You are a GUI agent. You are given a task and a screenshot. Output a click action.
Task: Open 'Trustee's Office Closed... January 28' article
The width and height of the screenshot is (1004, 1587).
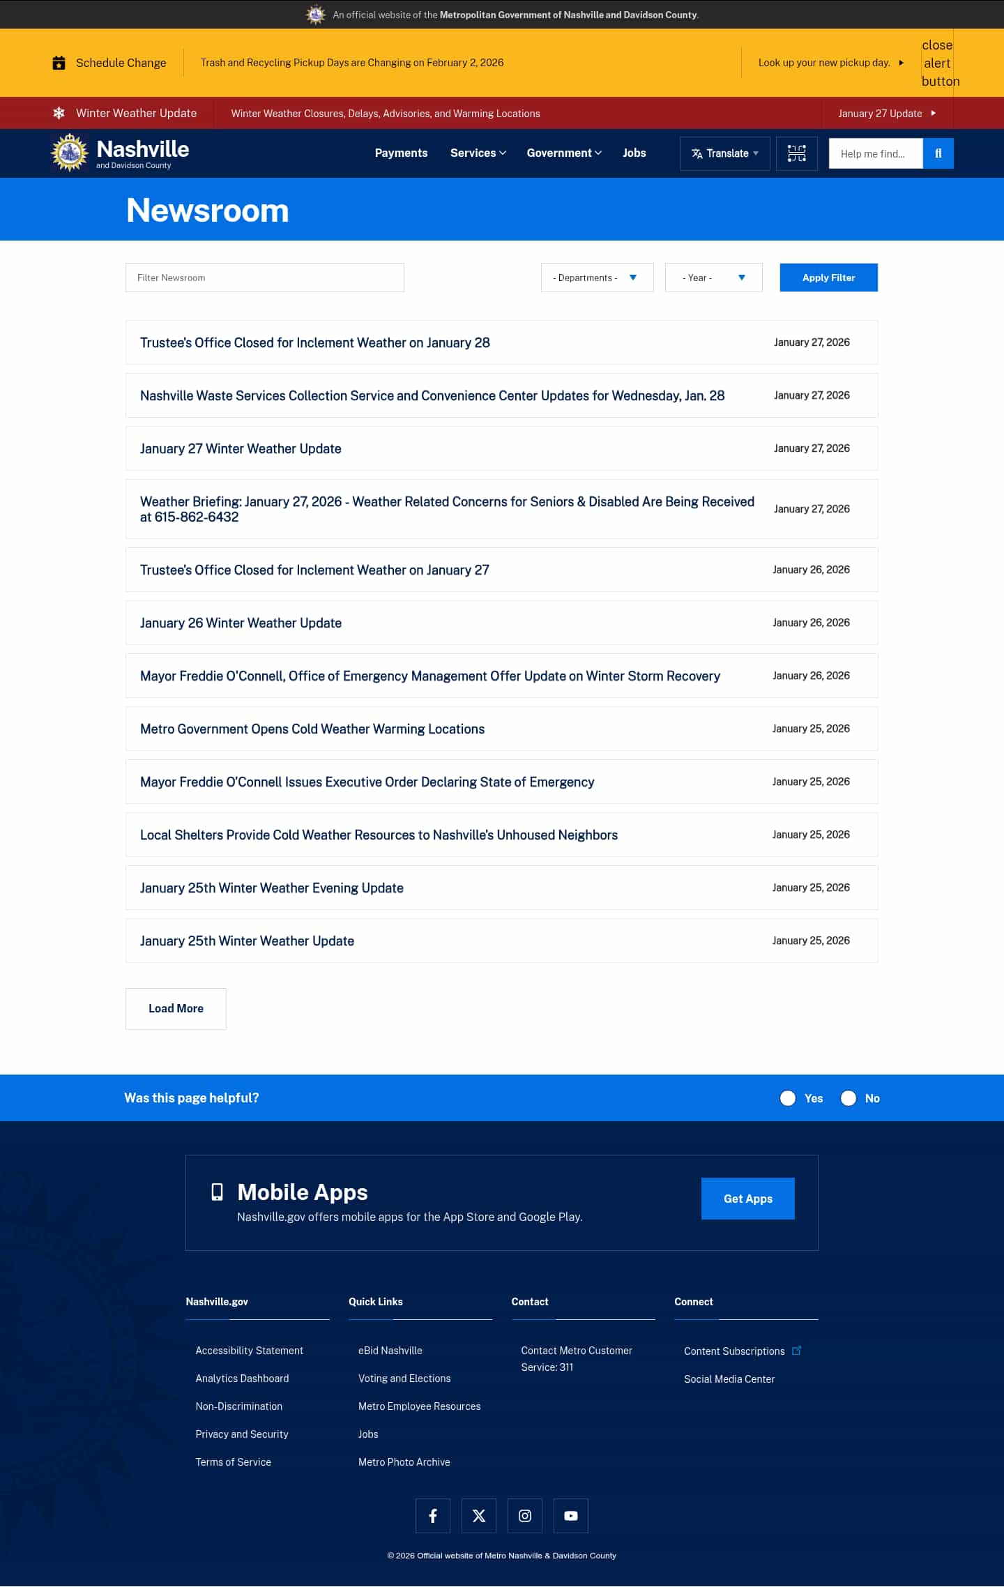(315, 343)
